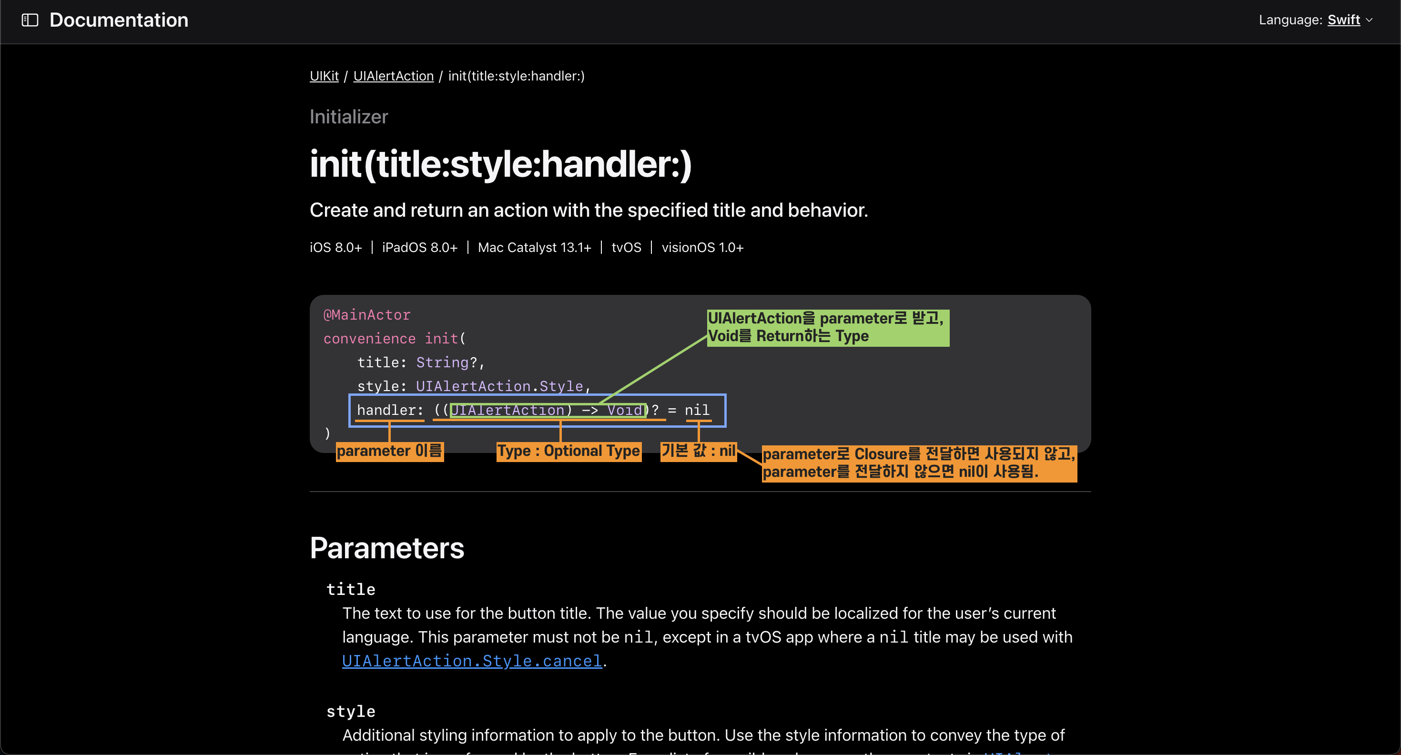The height and width of the screenshot is (755, 1401).
Task: Click the orange 'parameter 이름' label
Action: click(x=389, y=451)
